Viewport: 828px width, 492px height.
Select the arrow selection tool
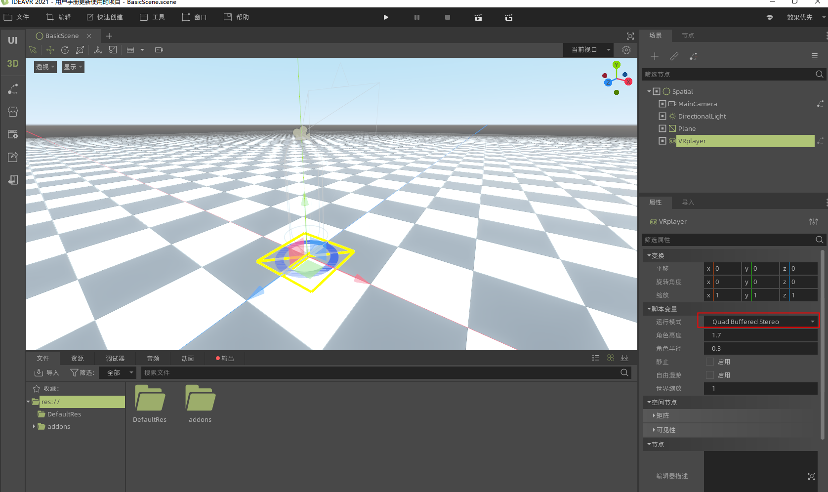[x=33, y=50]
